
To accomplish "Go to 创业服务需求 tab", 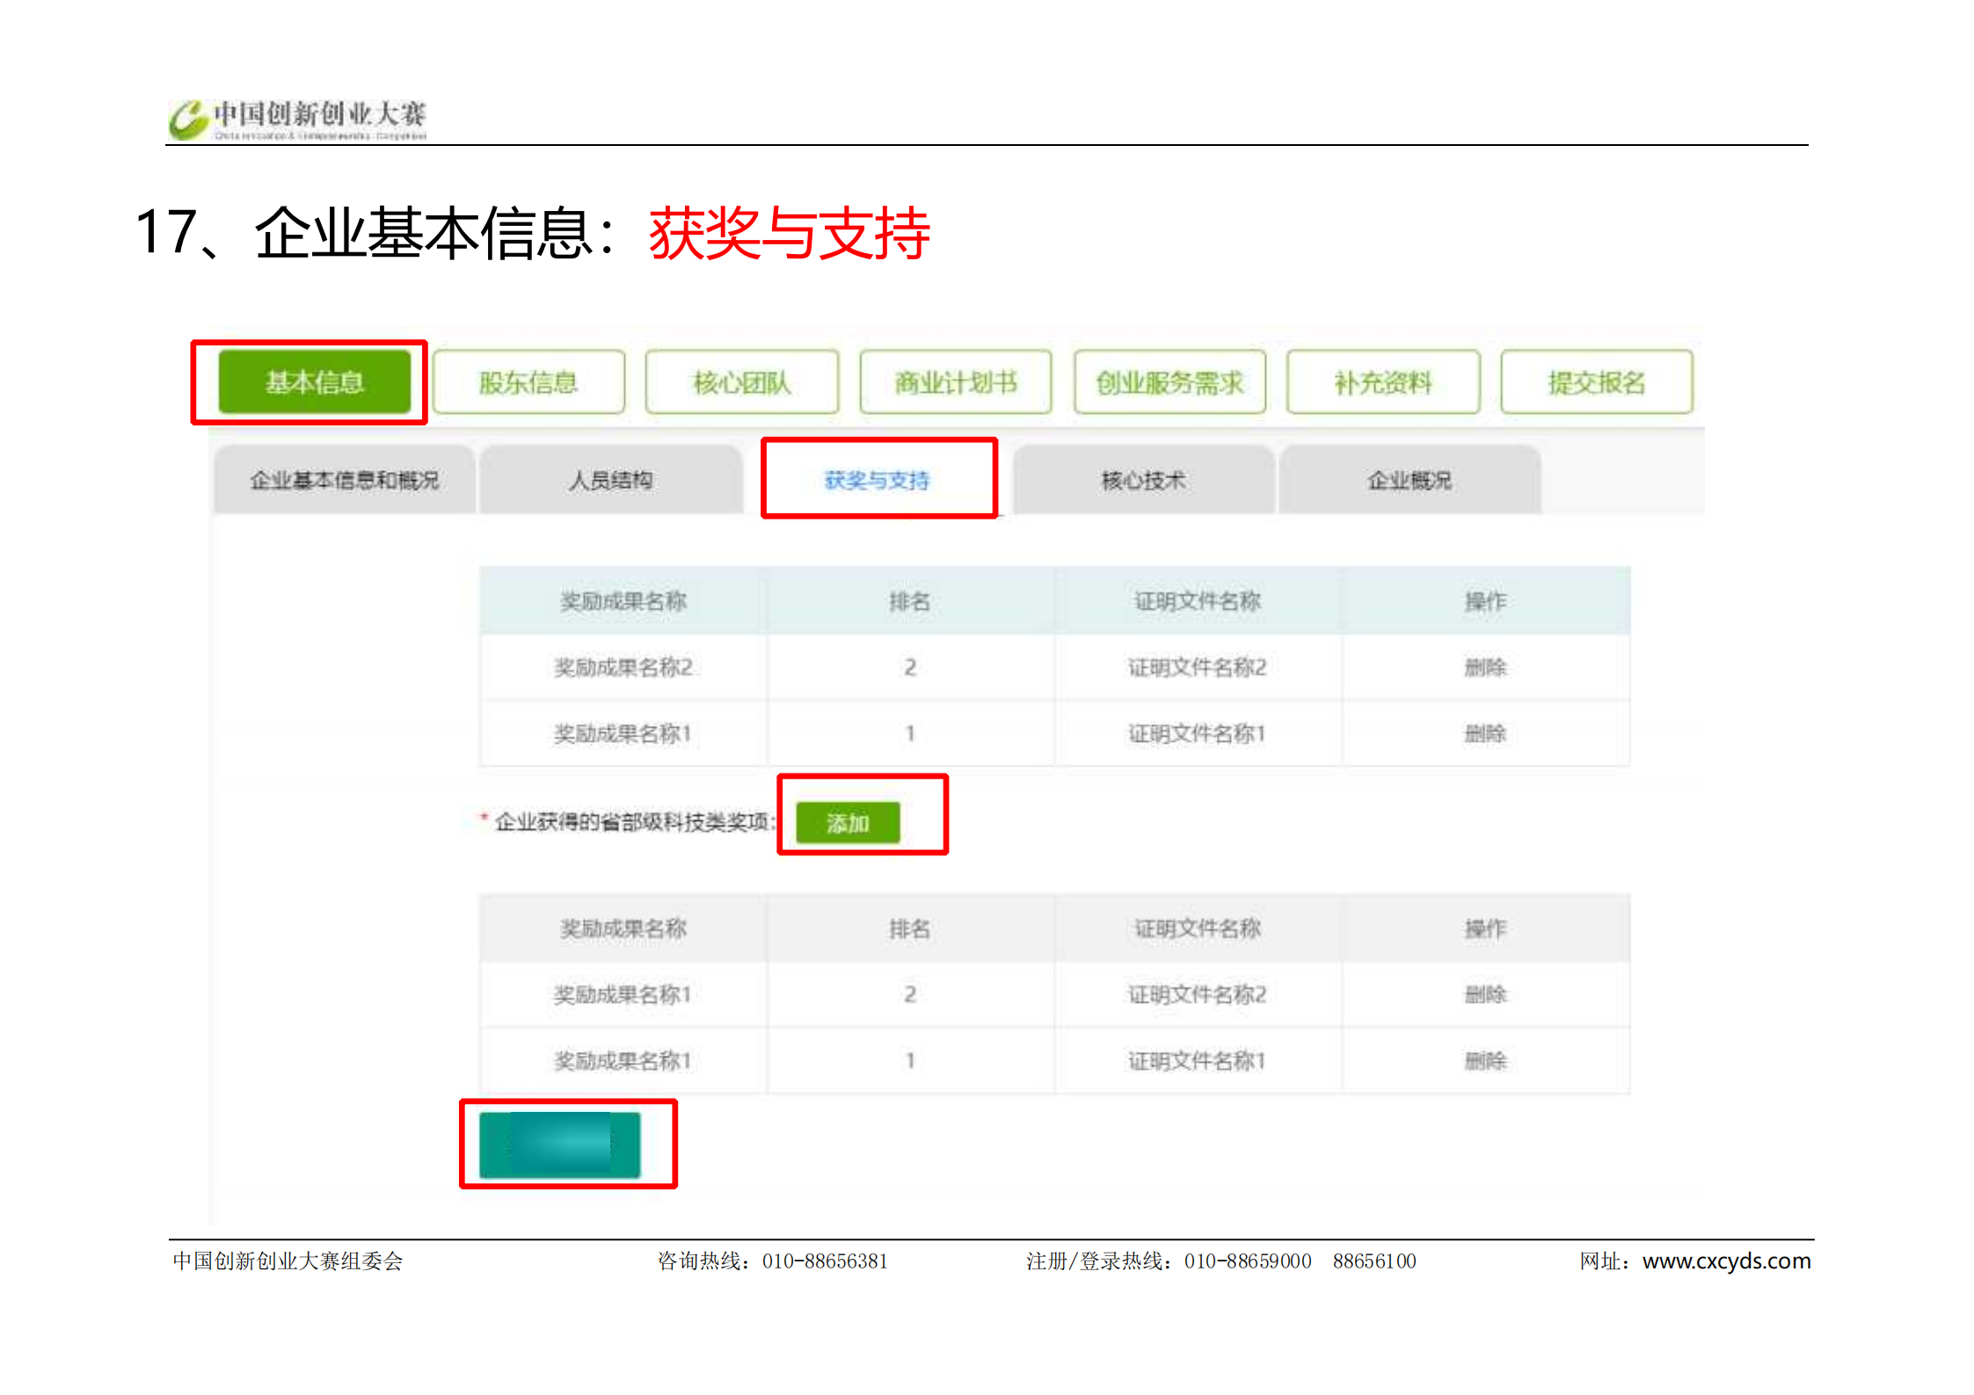I will (x=1169, y=382).
